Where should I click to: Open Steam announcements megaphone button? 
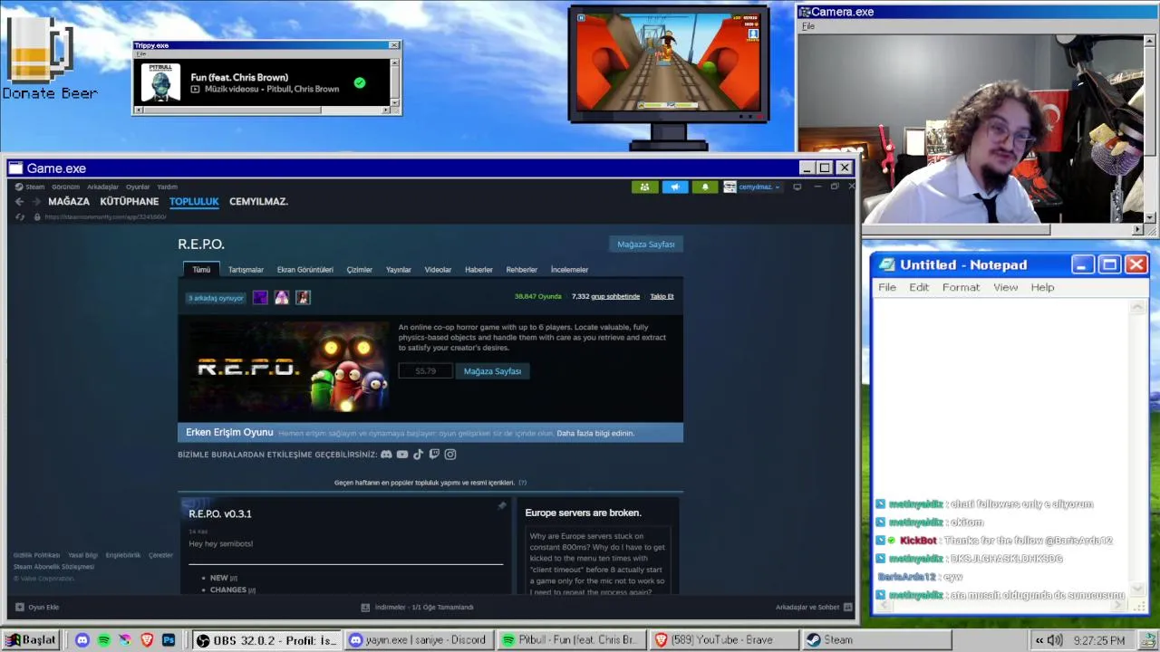[x=675, y=187]
